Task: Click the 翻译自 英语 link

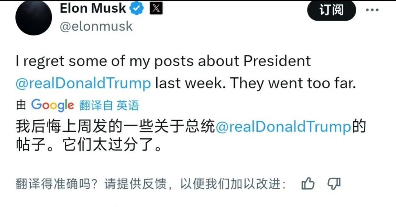Action: click(109, 106)
